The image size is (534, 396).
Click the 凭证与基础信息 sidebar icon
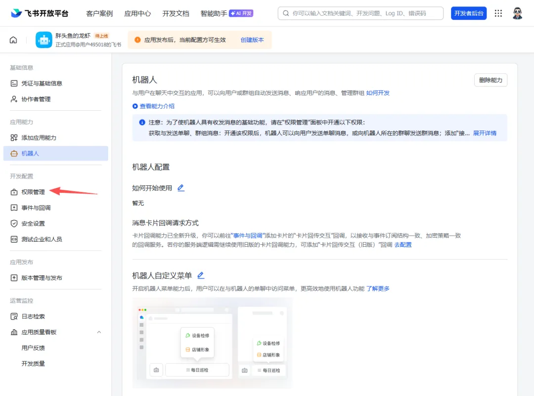coord(14,84)
